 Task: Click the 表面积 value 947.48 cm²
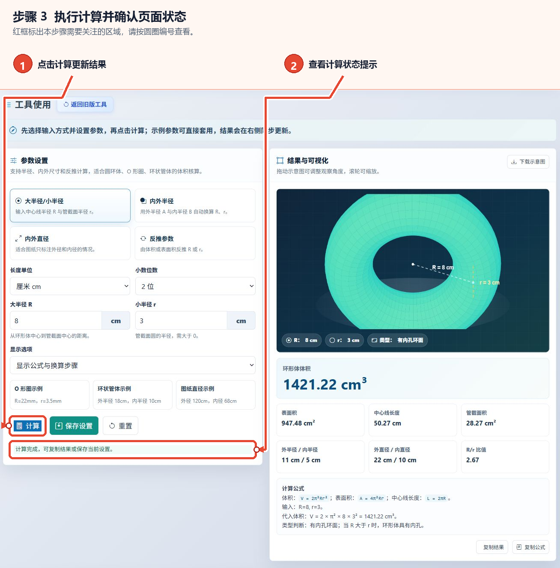click(298, 423)
